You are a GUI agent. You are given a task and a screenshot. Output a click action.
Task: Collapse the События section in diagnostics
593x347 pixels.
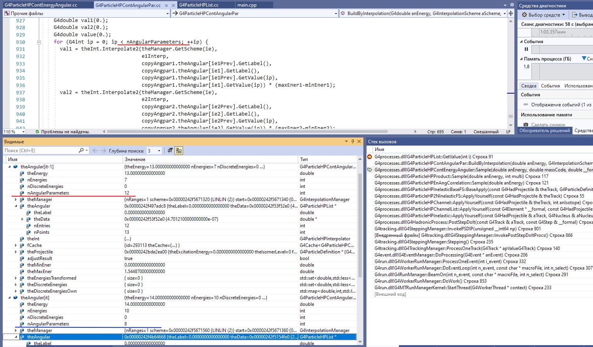click(521, 42)
